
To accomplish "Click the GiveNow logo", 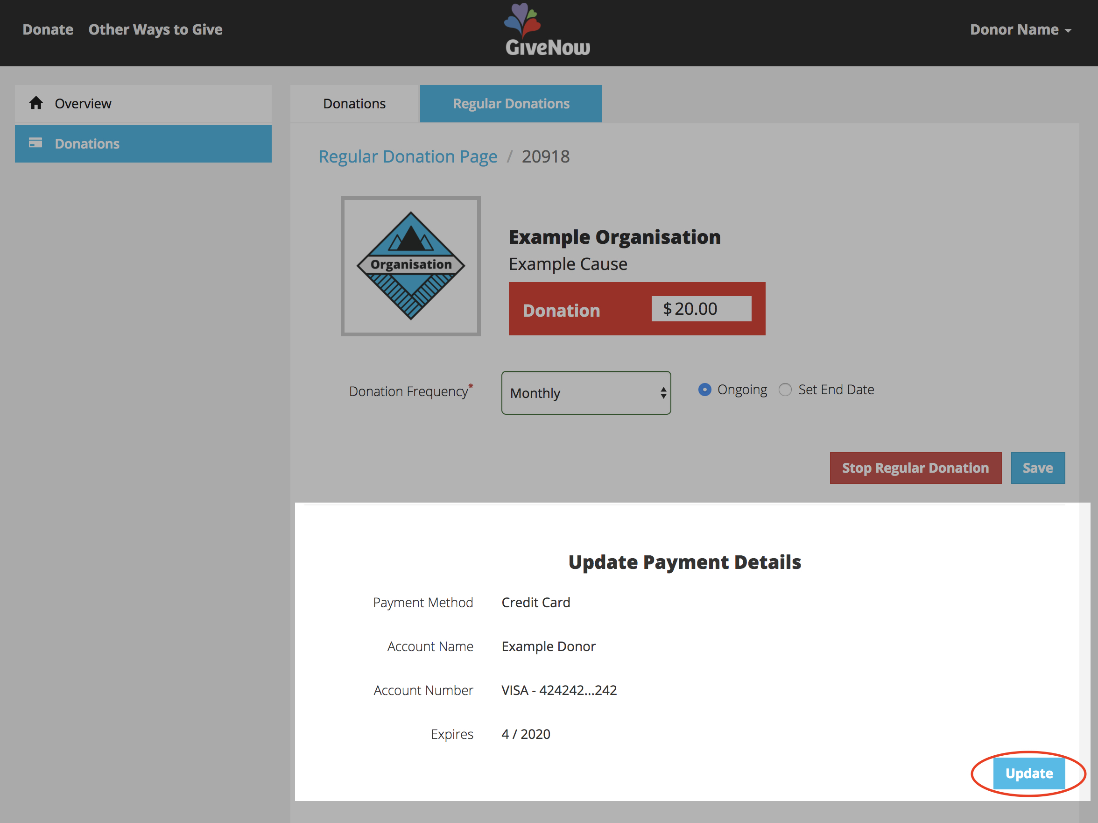I will pos(548,30).
